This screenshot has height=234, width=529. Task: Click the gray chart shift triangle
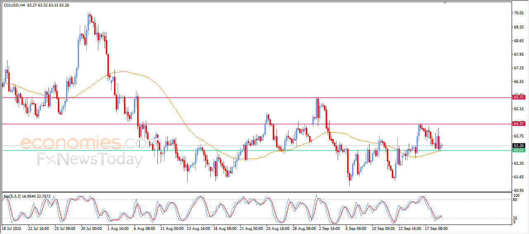point(445,2)
